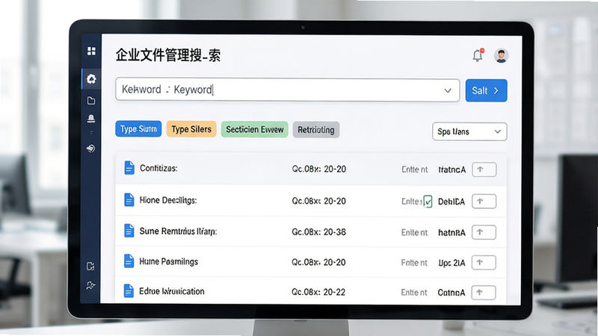Click the upload arrow button in Confitizas row
Viewport: 598px width, 336px height.
pyautogui.click(x=484, y=169)
